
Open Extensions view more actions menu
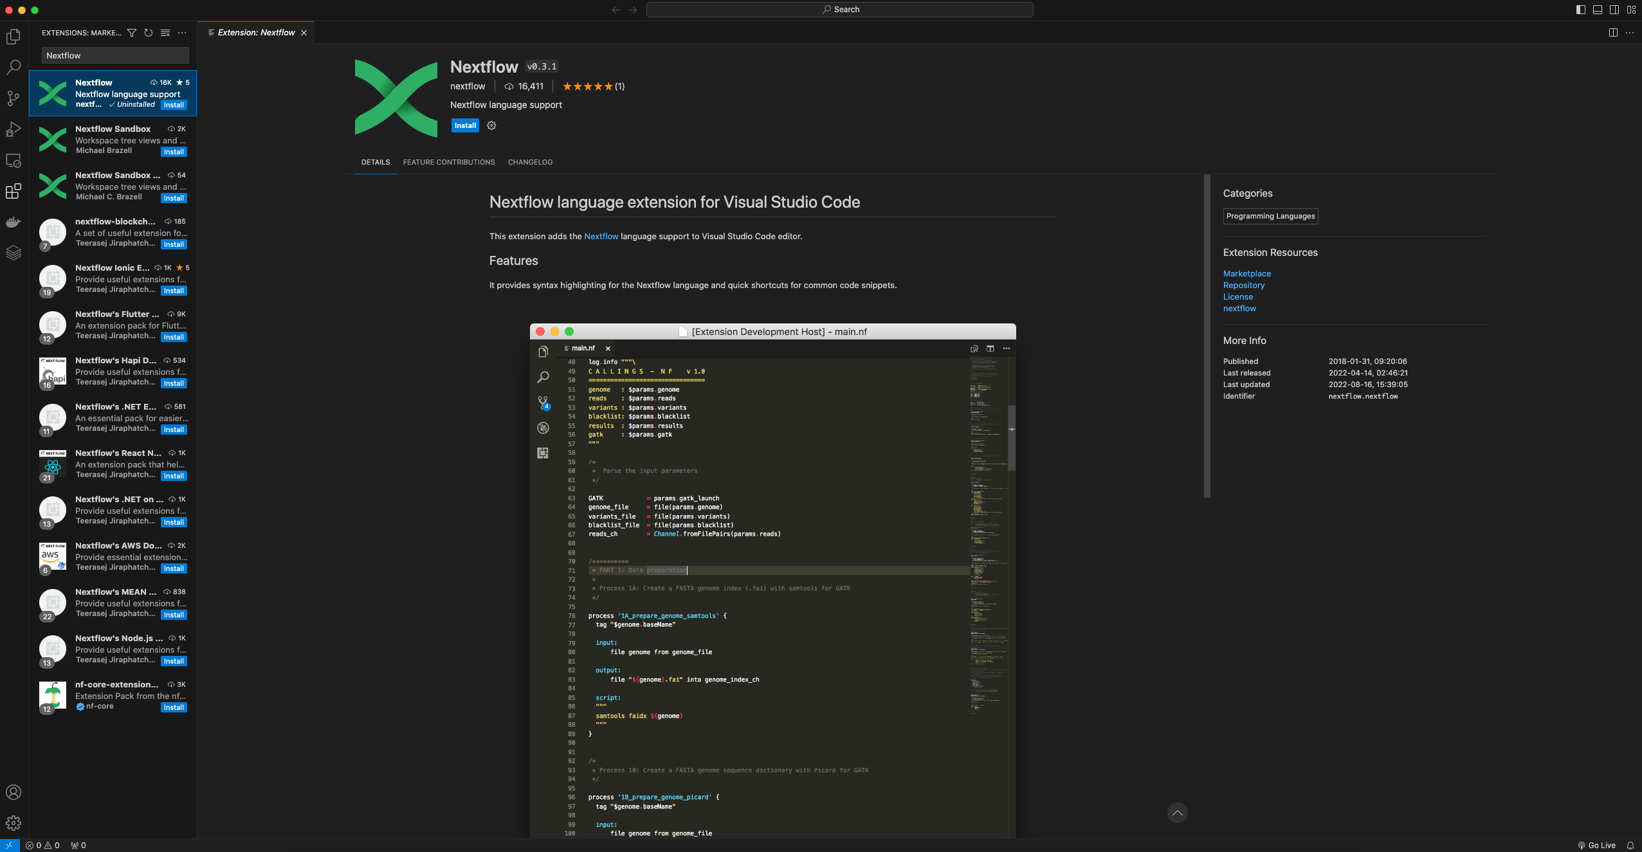(182, 33)
